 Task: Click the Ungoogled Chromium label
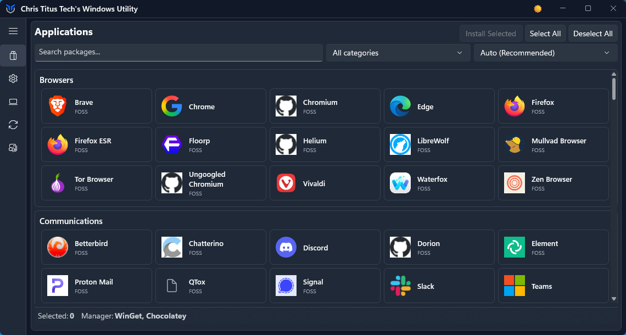coord(207,179)
